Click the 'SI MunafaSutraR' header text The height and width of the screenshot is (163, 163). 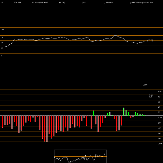(x=40, y=3)
